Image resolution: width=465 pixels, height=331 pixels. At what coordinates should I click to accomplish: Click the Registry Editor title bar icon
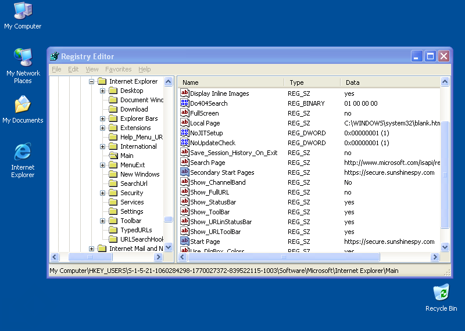coord(55,56)
